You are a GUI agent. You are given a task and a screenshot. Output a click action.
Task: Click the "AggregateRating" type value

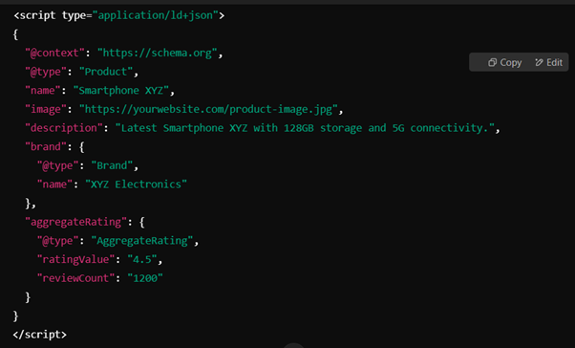142,240
